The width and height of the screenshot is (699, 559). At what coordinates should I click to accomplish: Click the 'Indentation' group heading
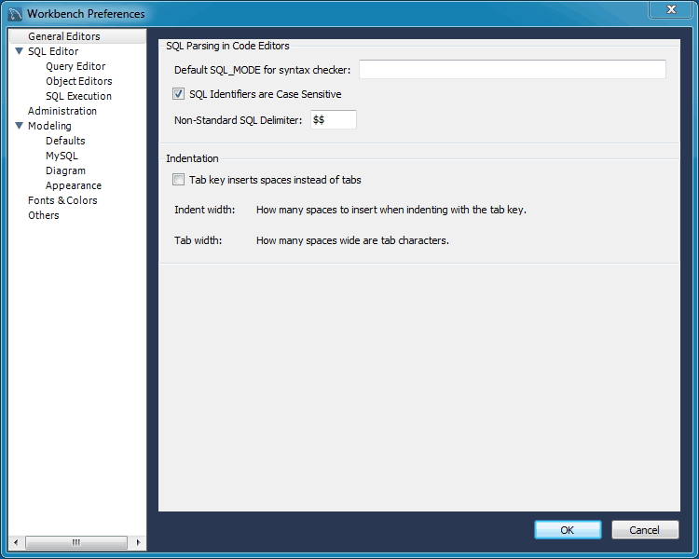click(x=192, y=158)
